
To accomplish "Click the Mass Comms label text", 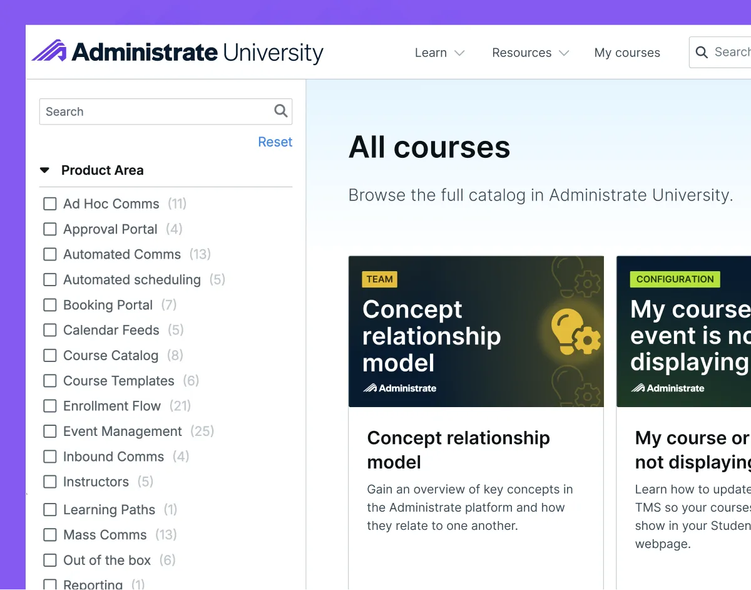I will pyautogui.click(x=105, y=535).
